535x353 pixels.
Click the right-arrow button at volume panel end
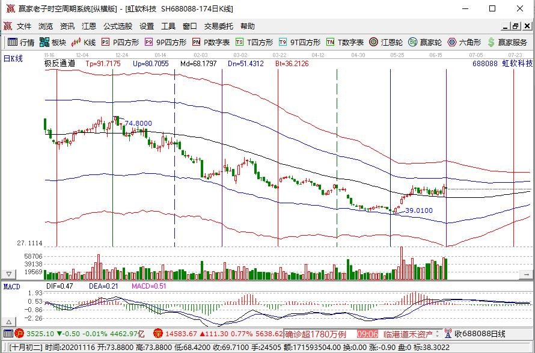click(526, 274)
